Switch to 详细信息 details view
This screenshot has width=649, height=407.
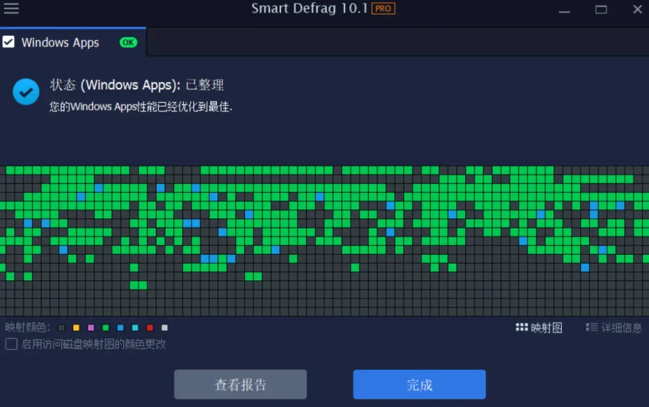pyautogui.click(x=614, y=328)
